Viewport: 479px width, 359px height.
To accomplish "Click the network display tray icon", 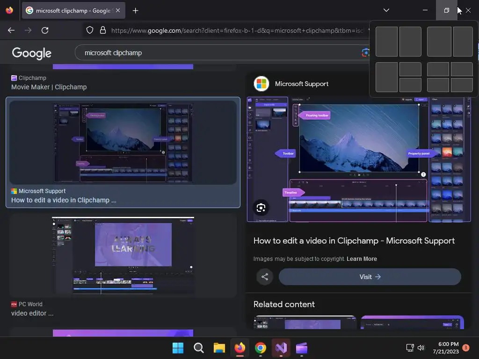I will pyautogui.click(x=410, y=348).
